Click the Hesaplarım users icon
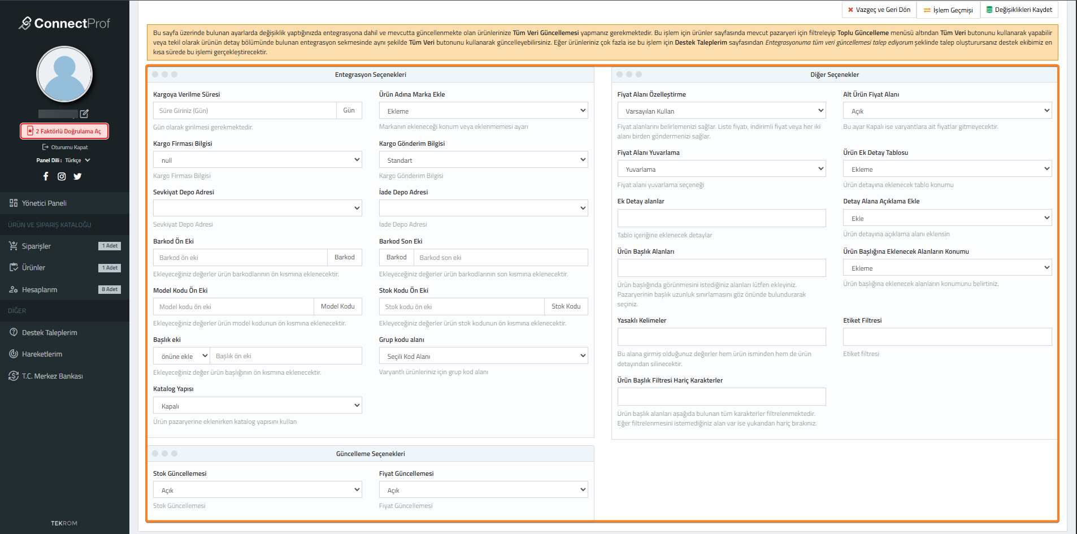The width and height of the screenshot is (1077, 534). click(x=14, y=289)
